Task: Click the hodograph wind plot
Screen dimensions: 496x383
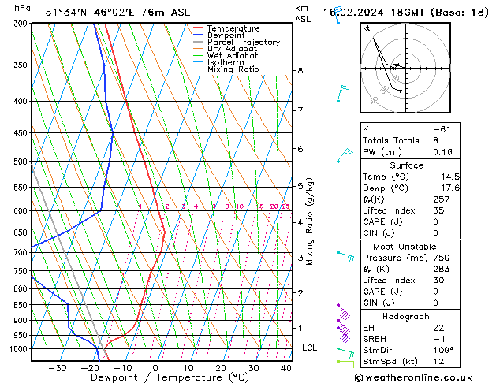Action: pyautogui.click(x=405, y=68)
